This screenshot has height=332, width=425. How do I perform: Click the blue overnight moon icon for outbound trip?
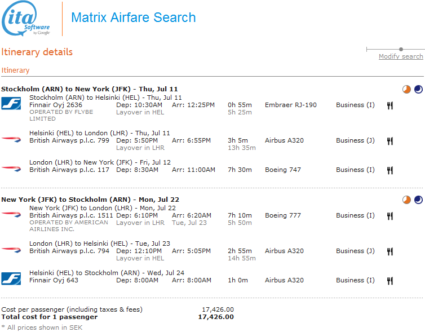tap(418, 89)
